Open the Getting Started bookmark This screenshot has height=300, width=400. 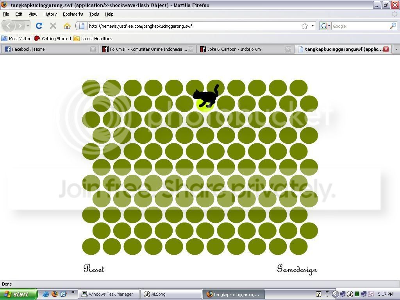[53, 39]
